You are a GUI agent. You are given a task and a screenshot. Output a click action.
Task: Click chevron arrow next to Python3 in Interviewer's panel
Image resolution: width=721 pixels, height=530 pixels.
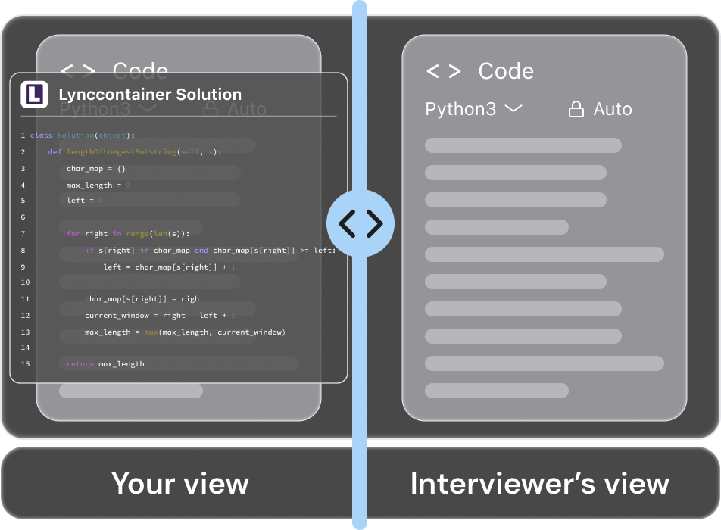513,109
